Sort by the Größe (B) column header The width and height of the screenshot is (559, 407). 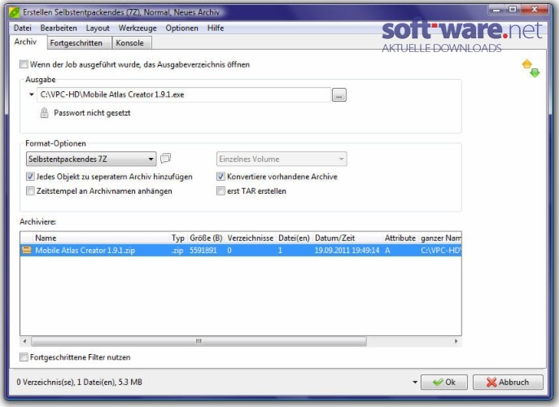[206, 238]
